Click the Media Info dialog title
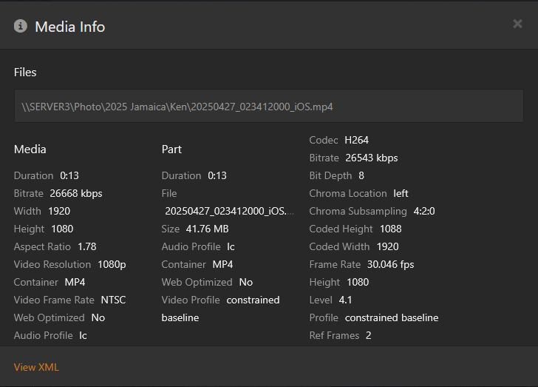The width and height of the screenshot is (538, 387). point(70,27)
